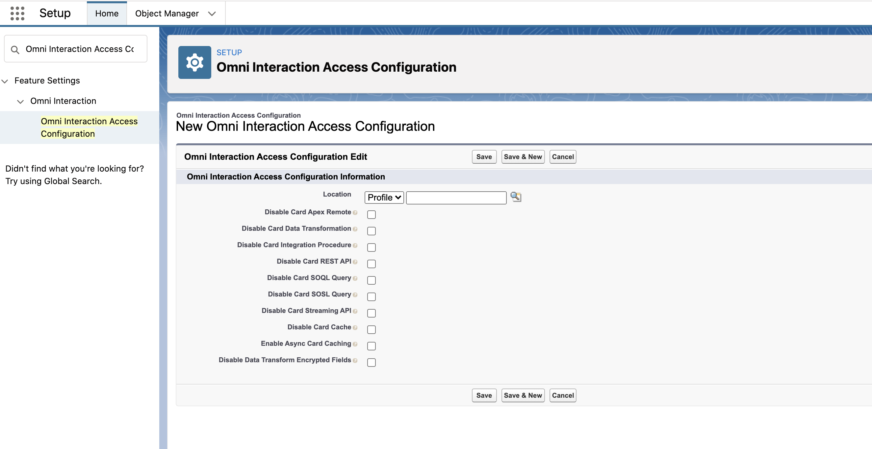Open the Location Profile dropdown
The height and width of the screenshot is (449, 872).
point(384,198)
